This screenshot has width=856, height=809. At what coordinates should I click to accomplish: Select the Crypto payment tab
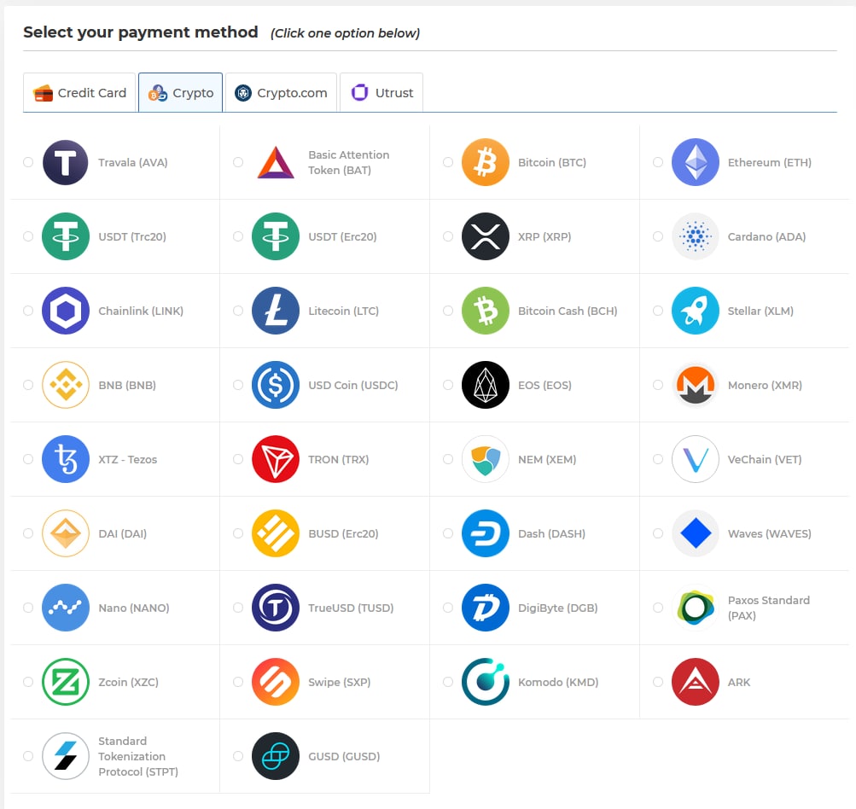click(x=181, y=93)
